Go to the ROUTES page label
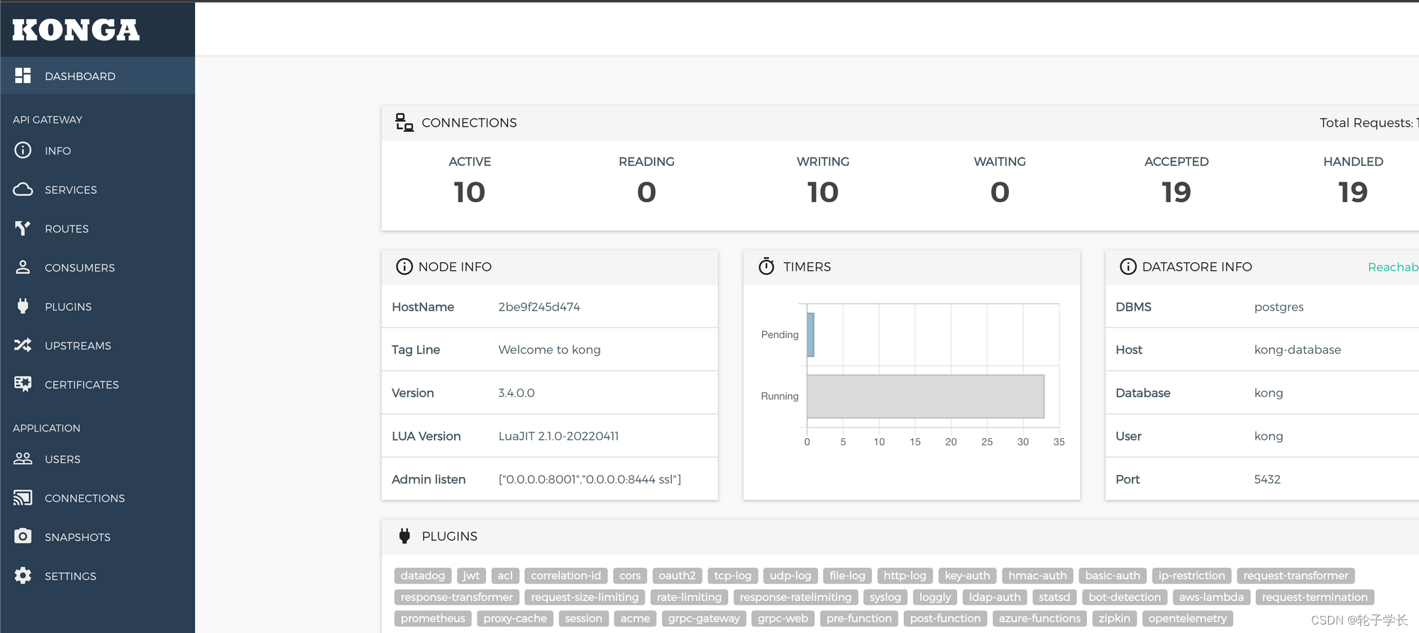Screen dimensions: 1419x633 click(x=67, y=229)
